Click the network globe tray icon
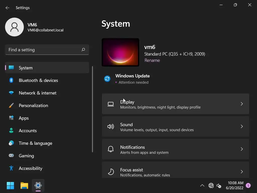 coord(211,185)
